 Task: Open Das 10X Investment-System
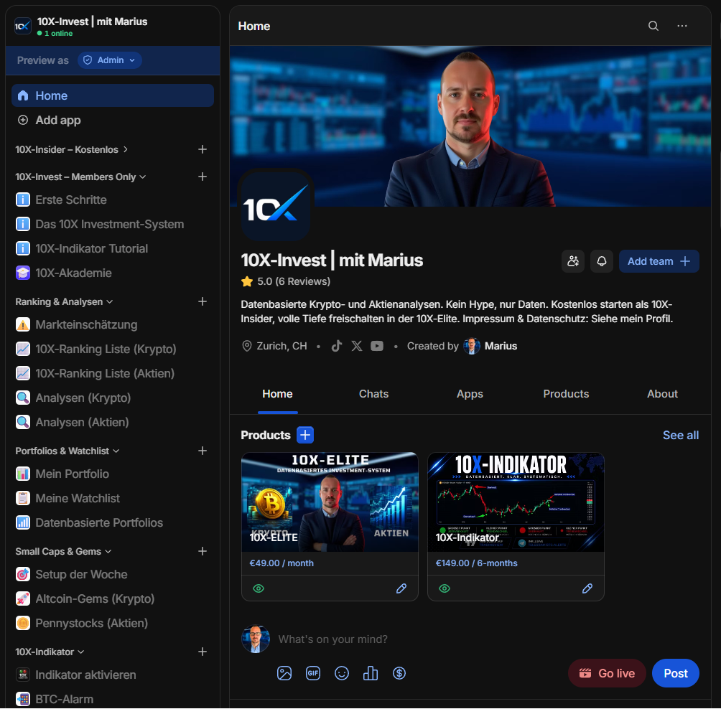point(113,224)
